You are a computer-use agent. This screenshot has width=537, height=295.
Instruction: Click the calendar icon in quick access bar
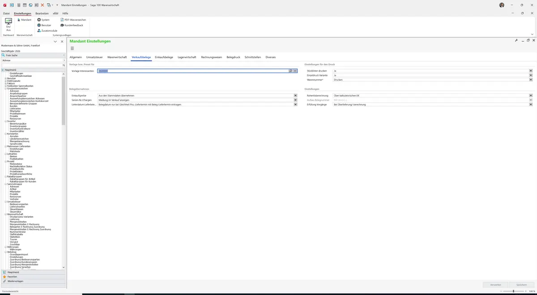point(24,5)
